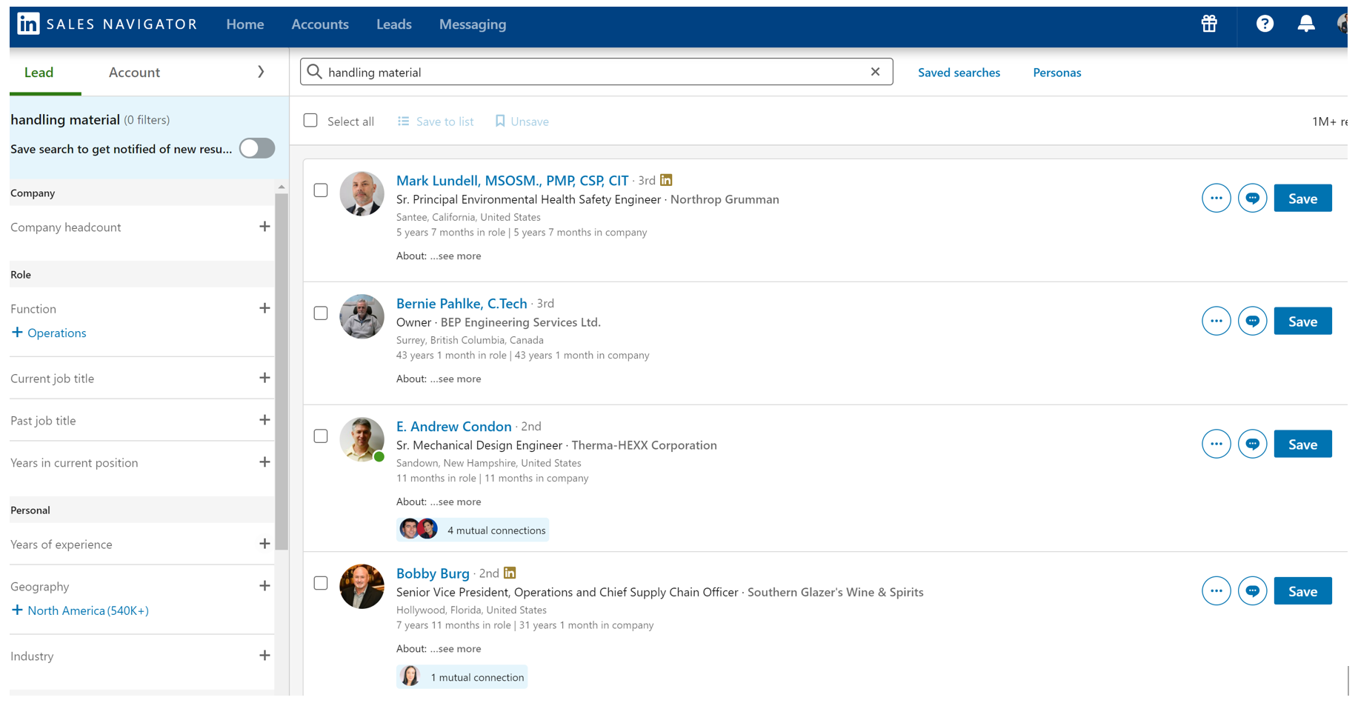1358x706 pixels.
Task: Open the Saved searches link
Action: 959,73
